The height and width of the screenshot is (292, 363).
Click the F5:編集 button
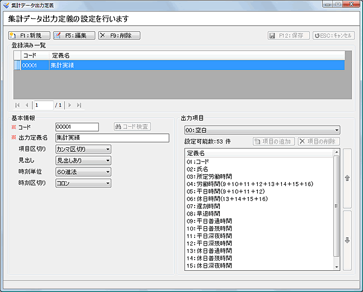[74, 35]
